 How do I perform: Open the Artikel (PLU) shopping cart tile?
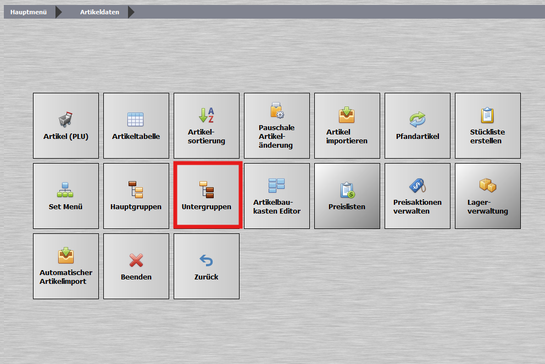point(66,126)
